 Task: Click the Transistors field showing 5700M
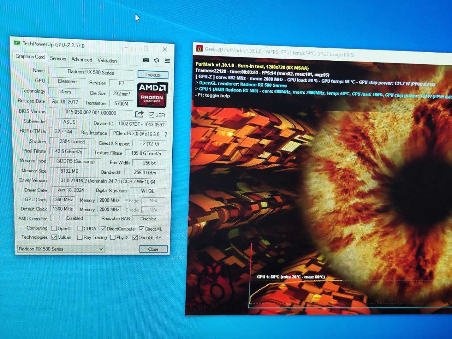click(x=121, y=103)
